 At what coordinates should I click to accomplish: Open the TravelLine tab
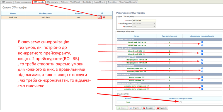tap(112, 2)
